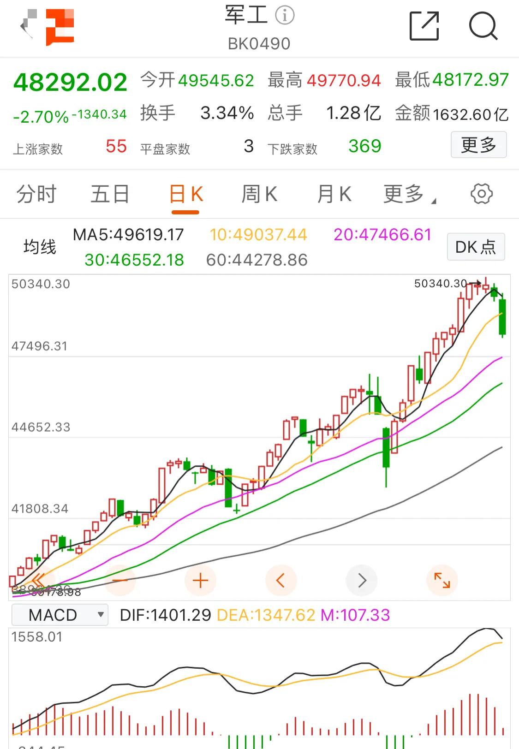Open chart settings gear icon
This screenshot has height=749, width=519.
482,194
